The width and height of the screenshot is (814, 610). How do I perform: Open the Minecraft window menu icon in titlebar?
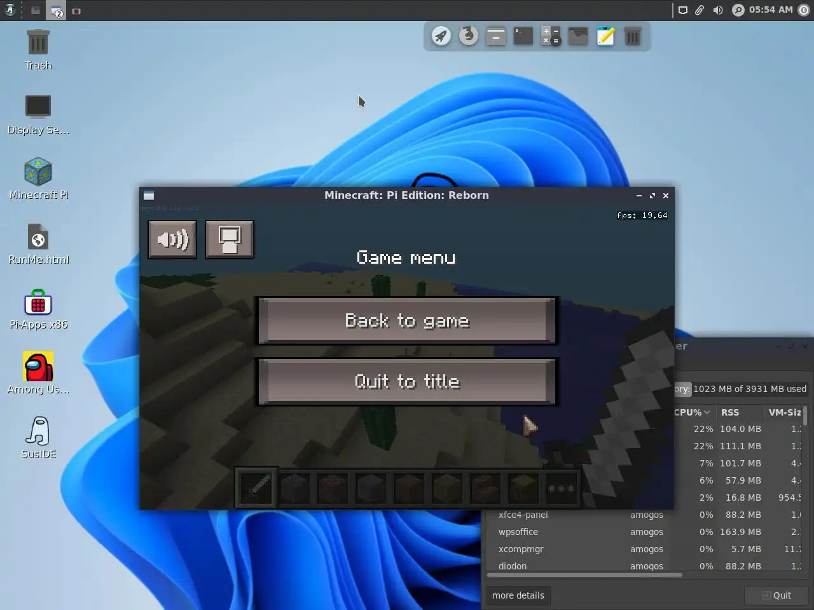tap(149, 196)
